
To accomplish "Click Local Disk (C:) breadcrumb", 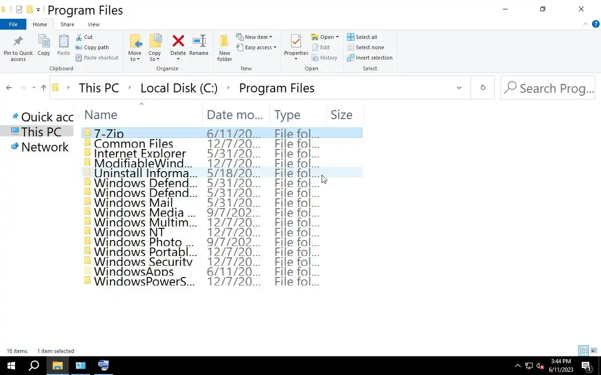I will [x=179, y=88].
